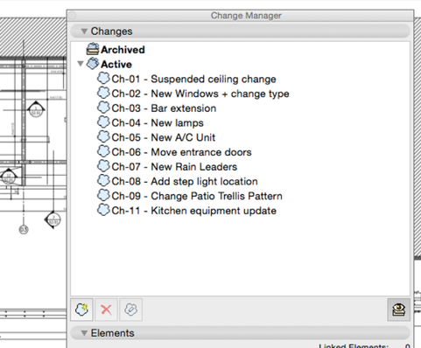Click the Changes section header label
This screenshot has width=421, height=348.
[111, 31]
